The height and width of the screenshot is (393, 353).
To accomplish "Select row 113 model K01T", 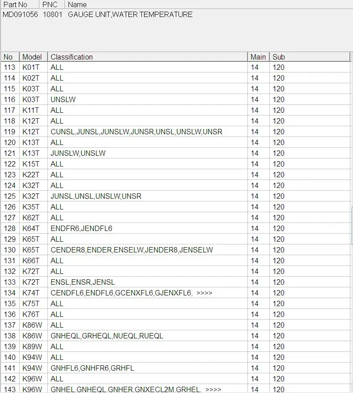I will (31, 68).
